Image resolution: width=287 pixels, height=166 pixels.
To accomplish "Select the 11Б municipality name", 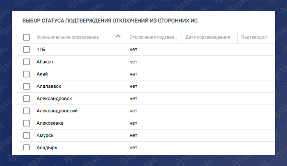I will click(x=41, y=50).
